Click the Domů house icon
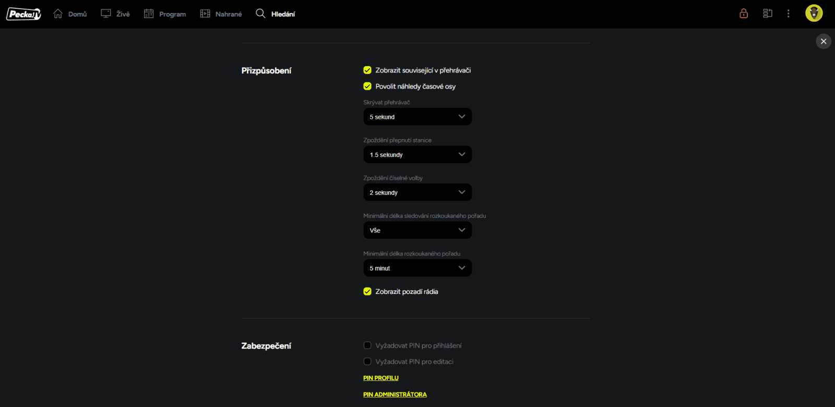The width and height of the screenshot is (835, 407). [x=58, y=14]
